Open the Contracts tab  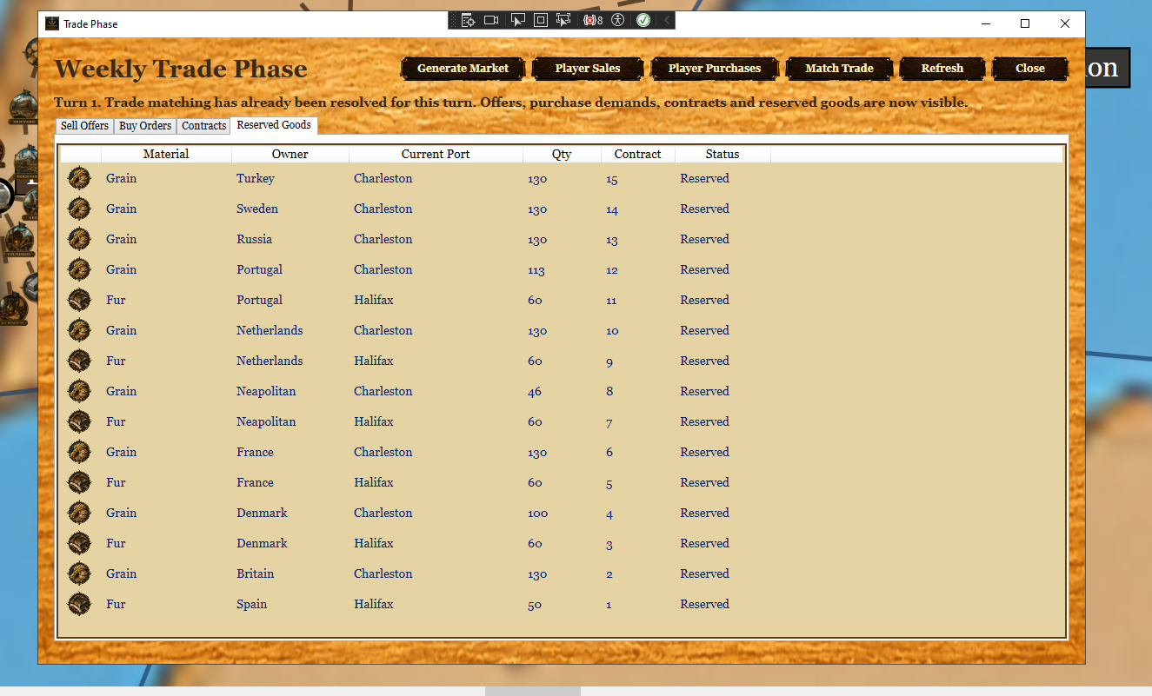[x=204, y=126]
